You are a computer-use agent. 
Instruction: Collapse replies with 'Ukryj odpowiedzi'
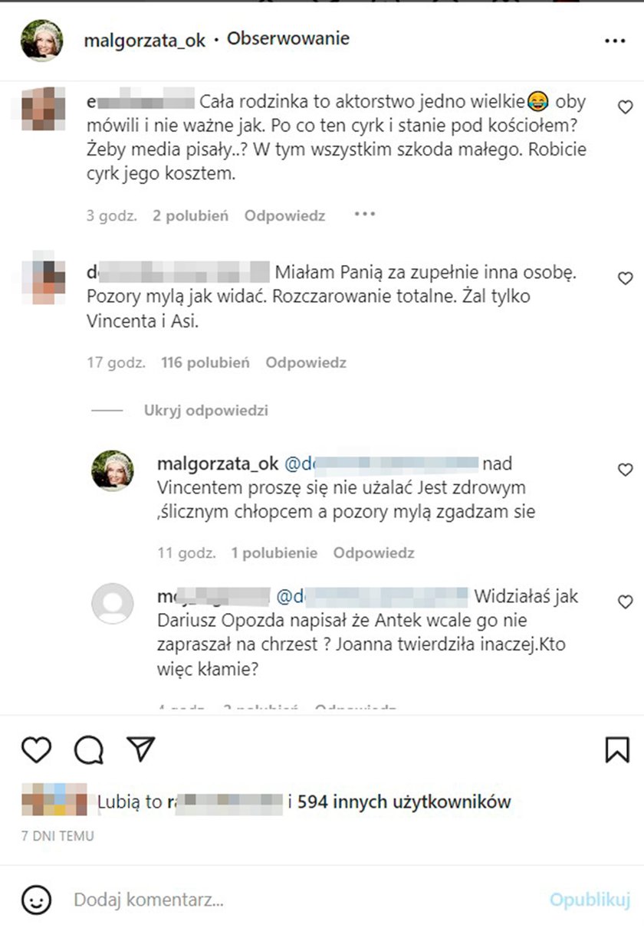(x=205, y=410)
